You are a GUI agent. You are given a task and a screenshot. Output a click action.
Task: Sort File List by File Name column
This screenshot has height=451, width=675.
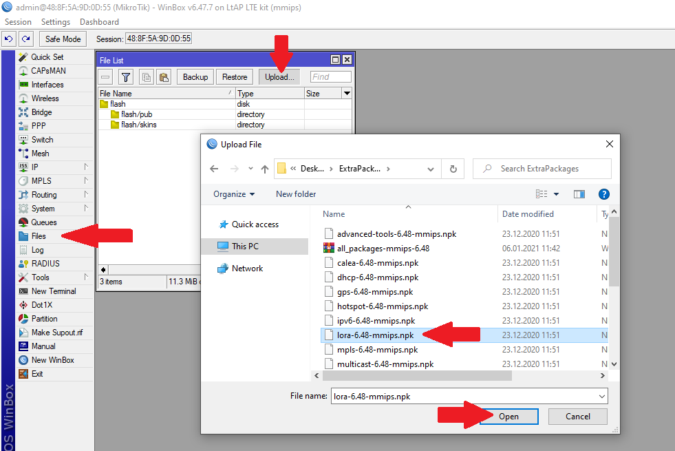167,93
